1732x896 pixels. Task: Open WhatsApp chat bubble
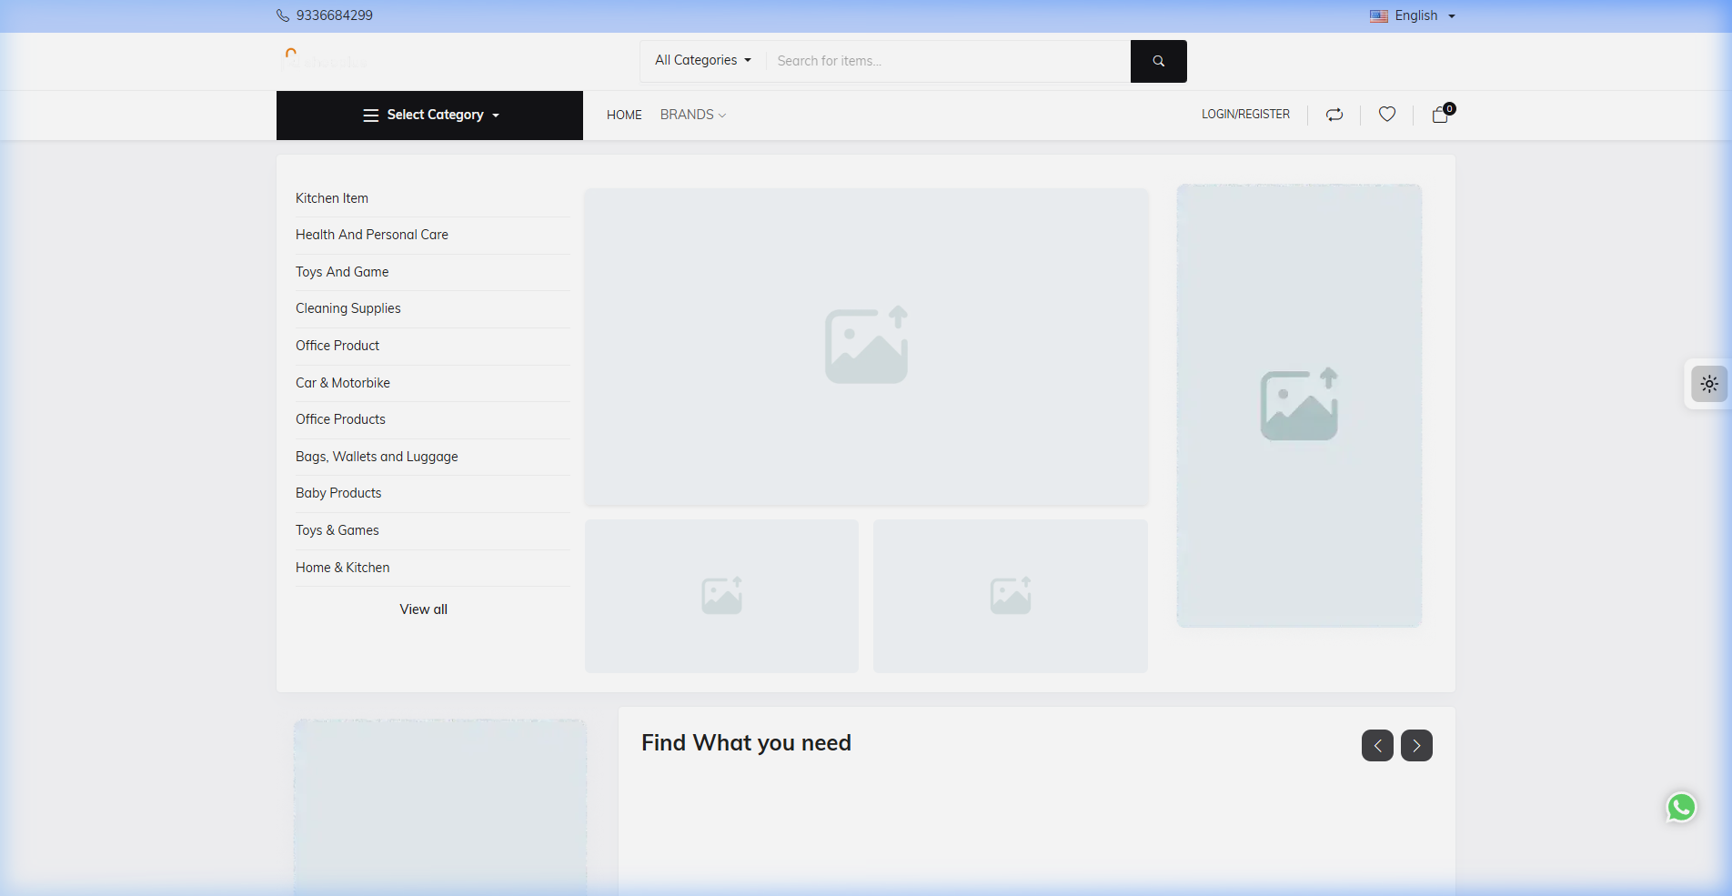(1681, 807)
